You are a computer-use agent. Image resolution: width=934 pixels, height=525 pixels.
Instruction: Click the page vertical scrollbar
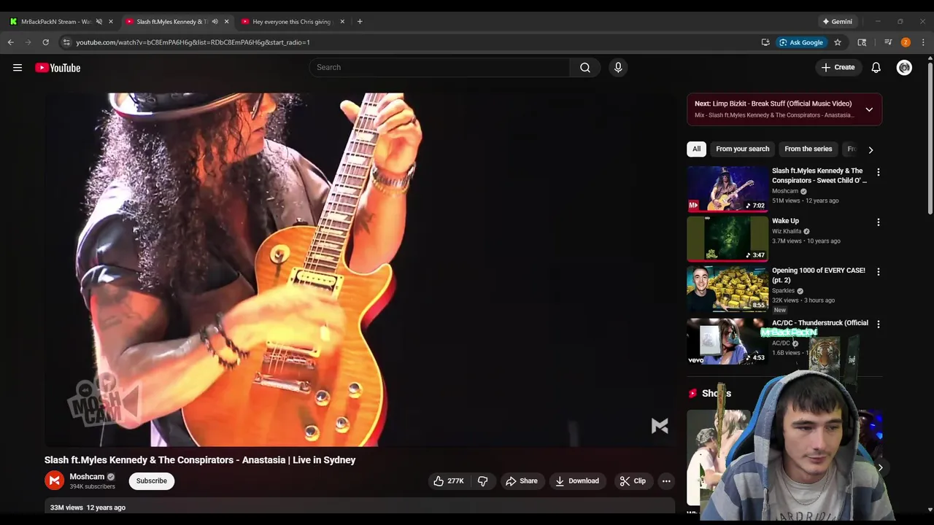930,139
